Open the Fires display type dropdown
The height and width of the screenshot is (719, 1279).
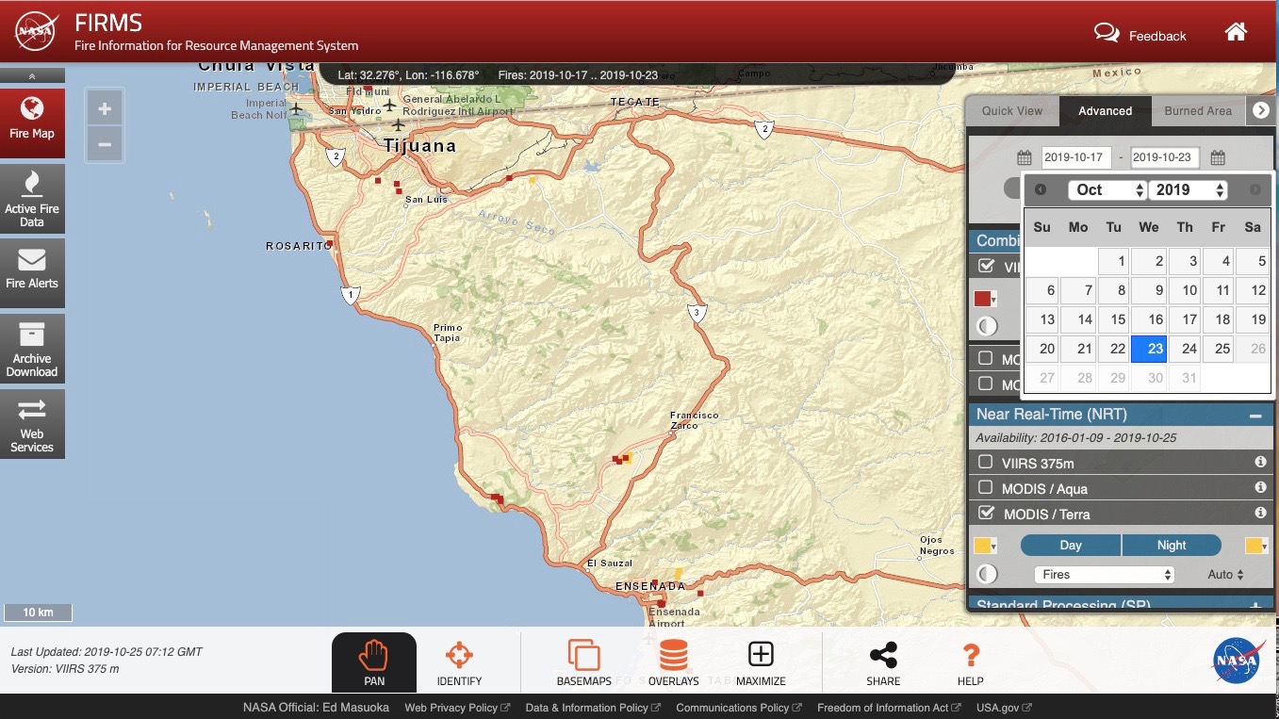click(x=1104, y=574)
